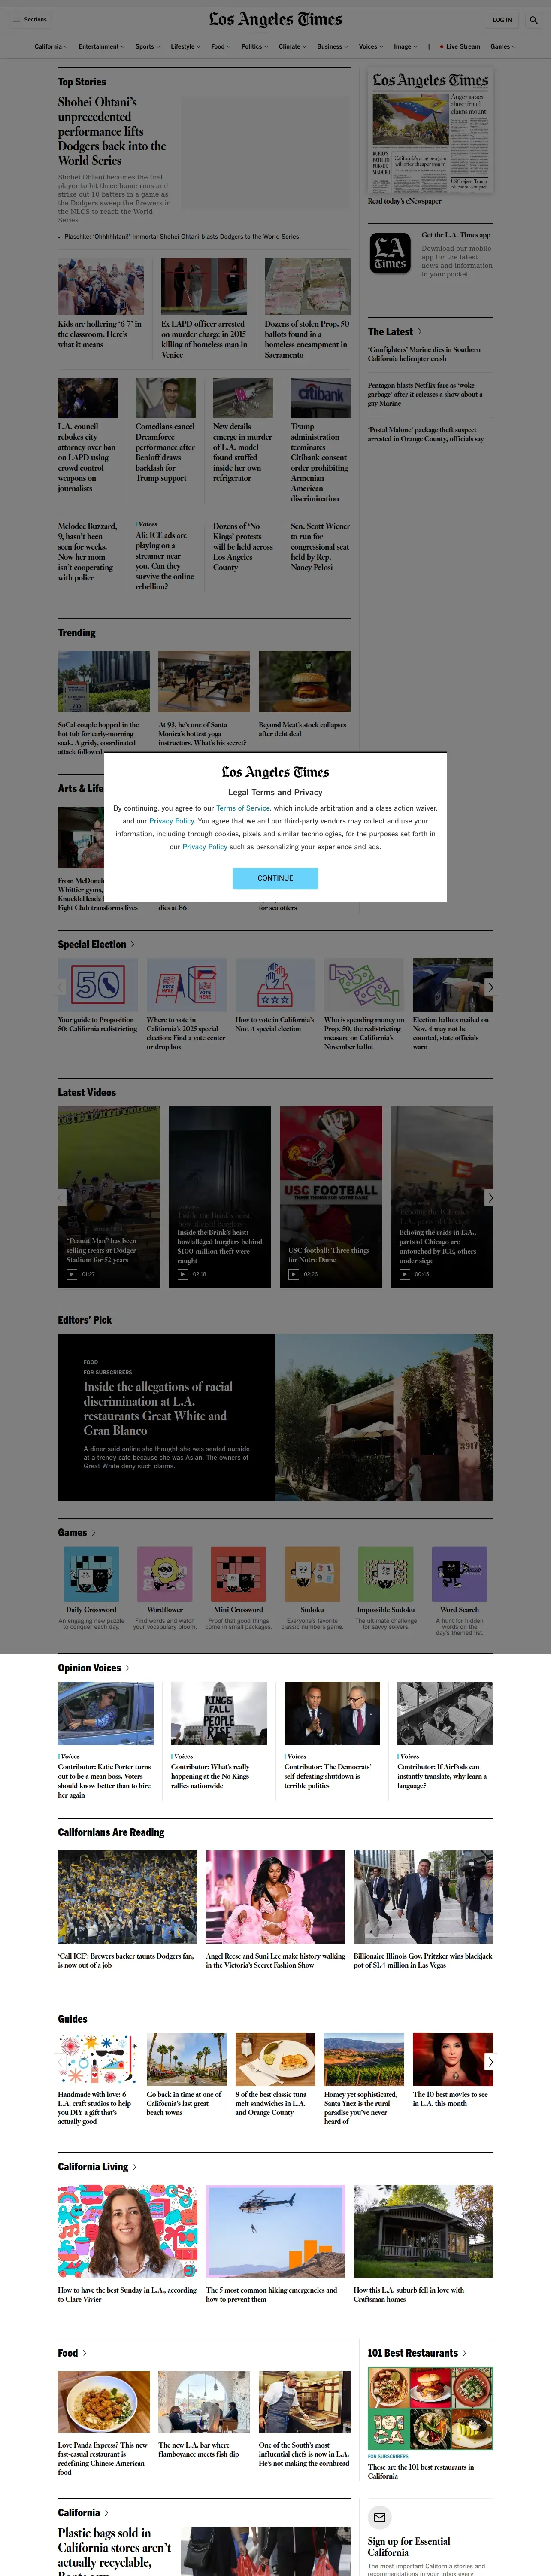
Task: Open Live Stream with the red dot
Action: click(x=460, y=46)
